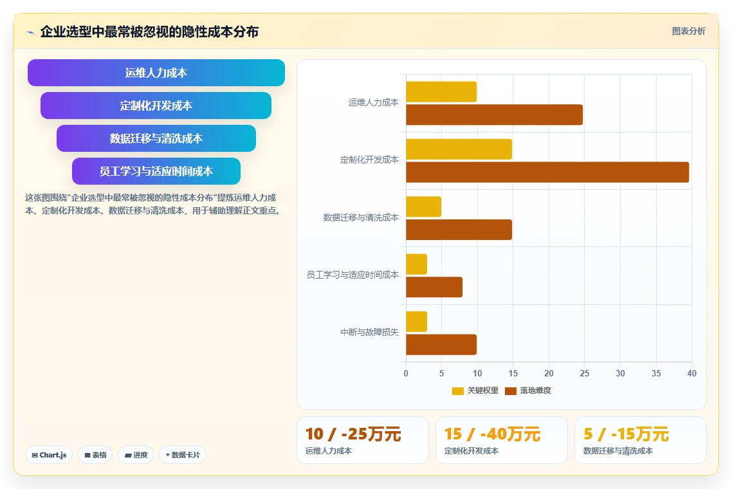
Task: Click the table icon in 表格 chip
Action: (x=87, y=455)
